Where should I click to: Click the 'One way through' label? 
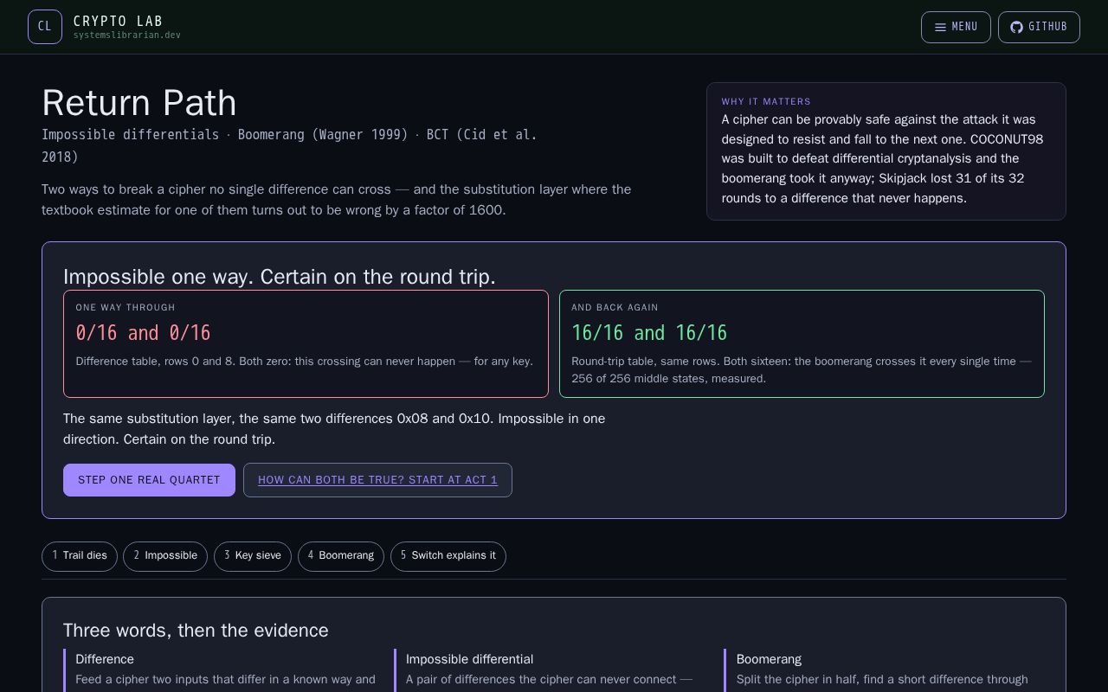point(126,307)
